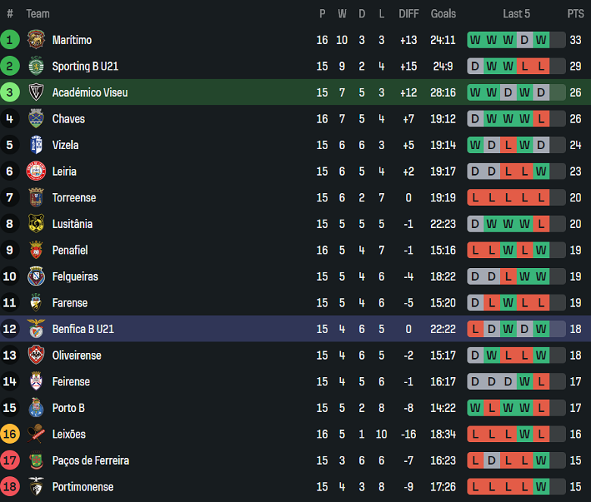591x502 pixels.
Task: Click the Oliveirense crest icon
Action: (36, 355)
